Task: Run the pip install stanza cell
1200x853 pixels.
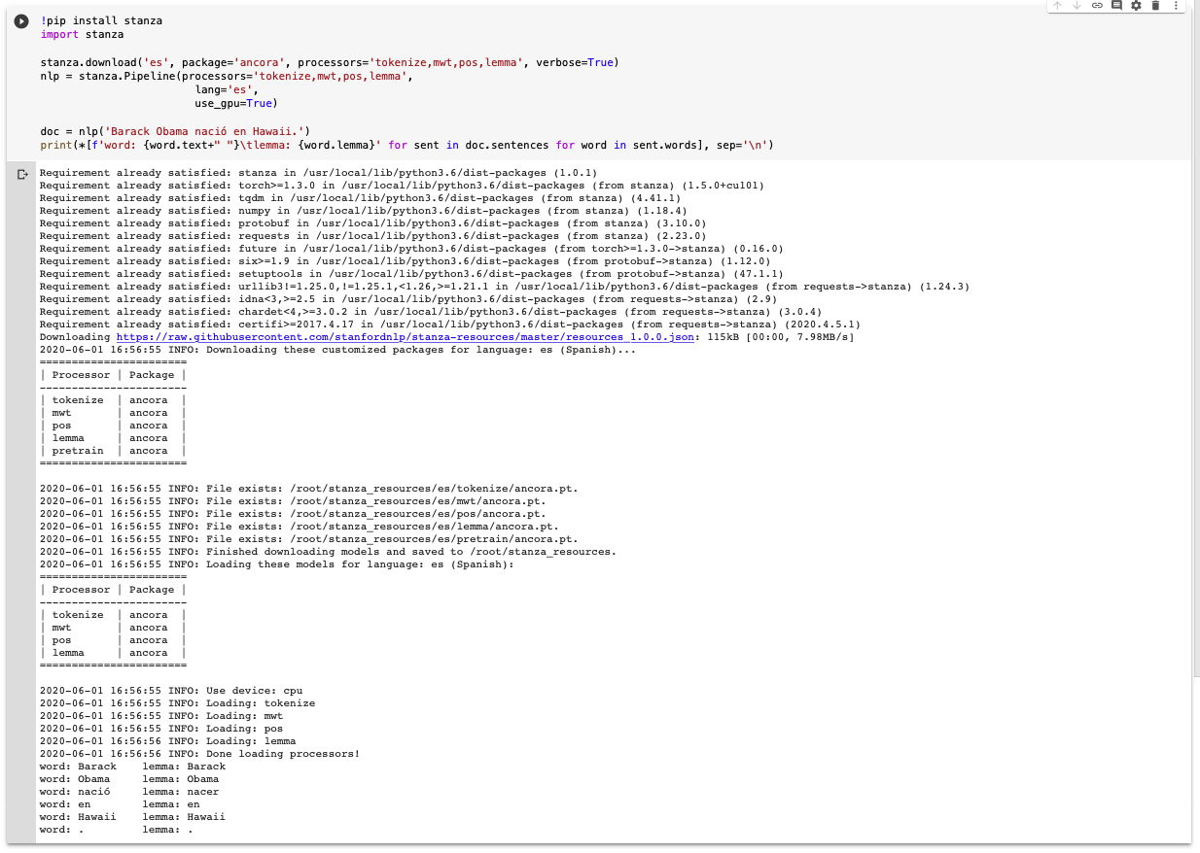Action: (20, 21)
